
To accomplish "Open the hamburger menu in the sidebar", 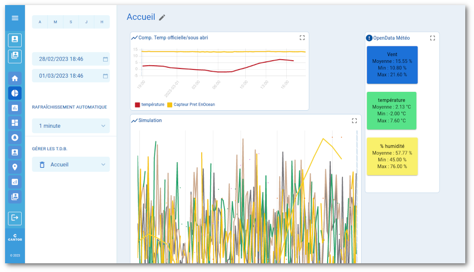I will point(15,18).
